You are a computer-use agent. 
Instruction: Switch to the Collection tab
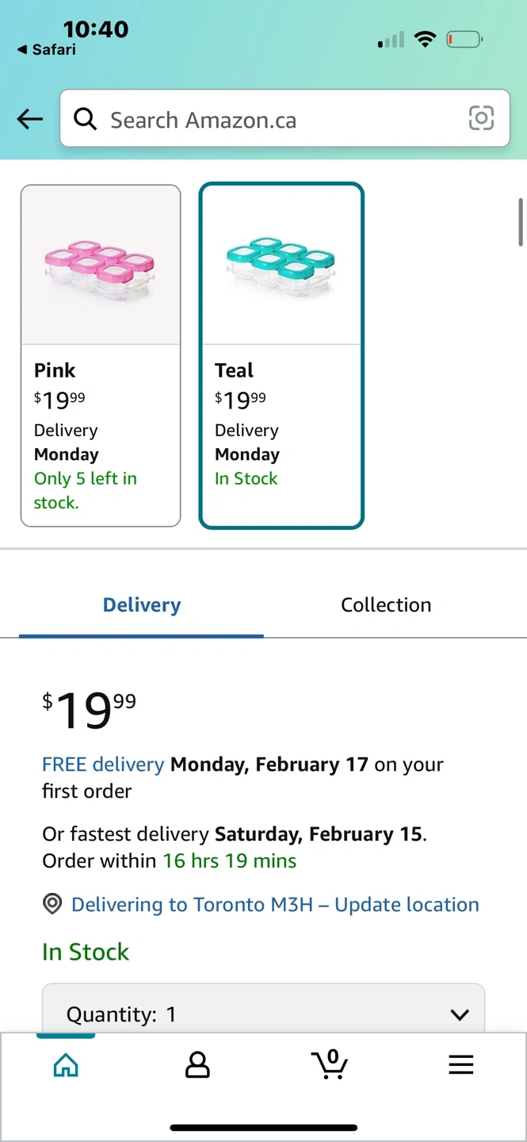[x=386, y=605]
